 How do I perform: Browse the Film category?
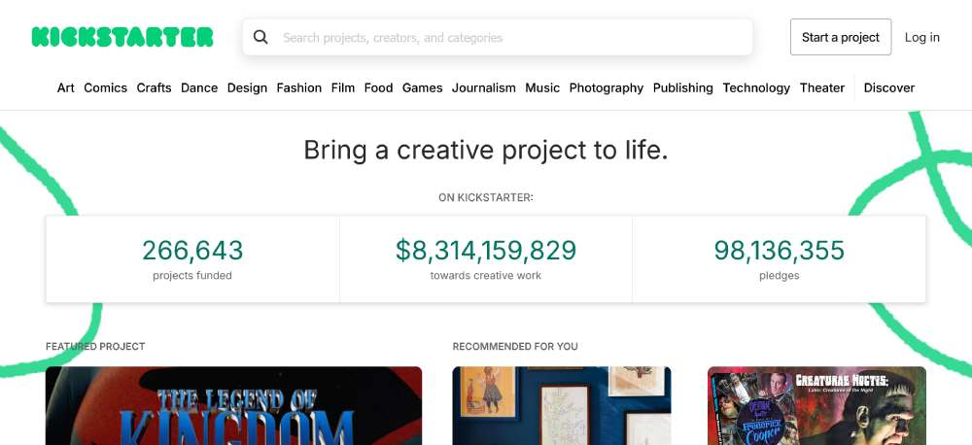pos(342,87)
